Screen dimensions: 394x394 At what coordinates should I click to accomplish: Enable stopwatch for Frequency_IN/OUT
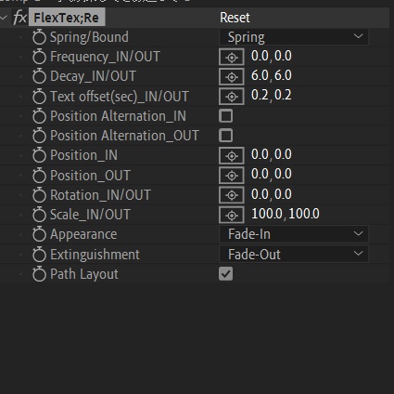pos(39,57)
